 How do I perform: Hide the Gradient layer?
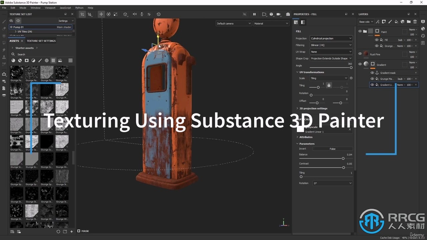(x=360, y=64)
